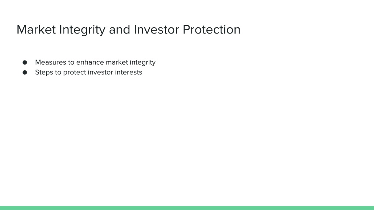Click the Steps to protect investor interests line
This screenshot has width=374, height=210.
[x=88, y=73]
